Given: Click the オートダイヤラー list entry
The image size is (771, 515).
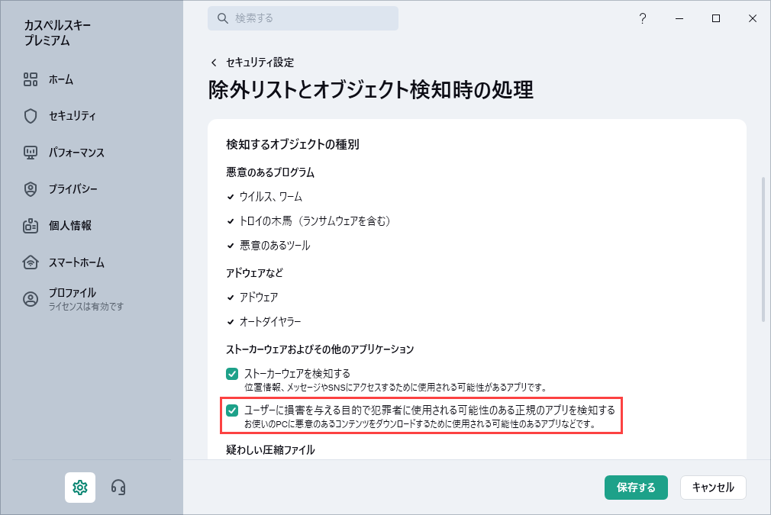Looking at the screenshot, I should click(x=270, y=322).
